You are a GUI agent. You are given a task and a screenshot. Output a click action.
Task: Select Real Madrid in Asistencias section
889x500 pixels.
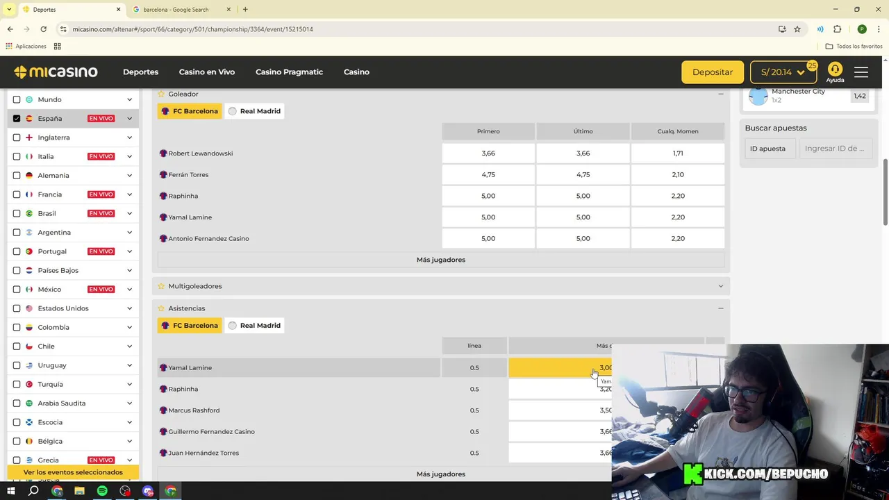(x=254, y=326)
